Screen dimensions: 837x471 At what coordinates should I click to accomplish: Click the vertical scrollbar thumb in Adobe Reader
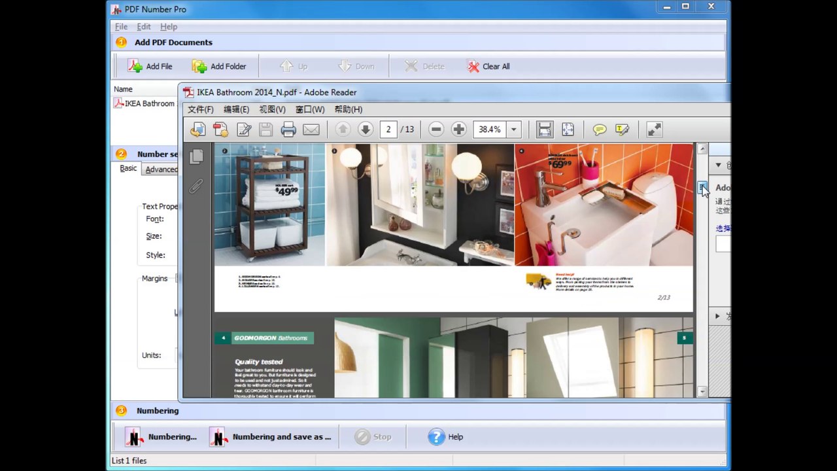click(702, 188)
